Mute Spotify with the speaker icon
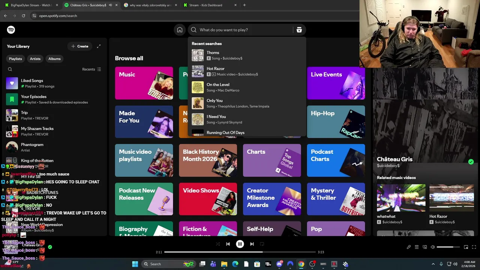This screenshot has height=270, width=480. pyautogui.click(x=433, y=247)
